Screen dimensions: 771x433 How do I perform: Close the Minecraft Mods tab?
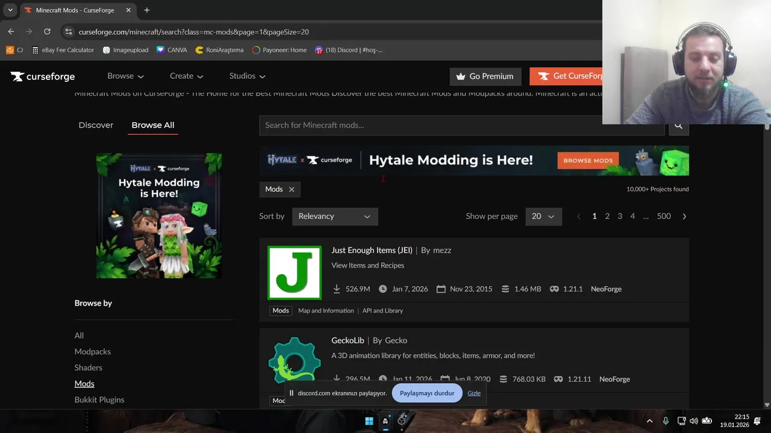click(129, 10)
